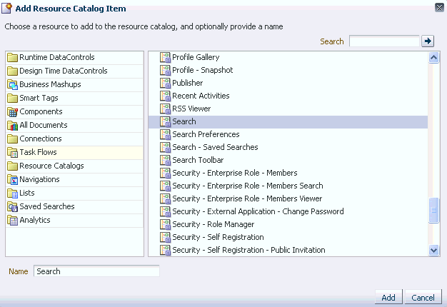
Task: Click the Navigations folder icon
Action: click(12, 180)
